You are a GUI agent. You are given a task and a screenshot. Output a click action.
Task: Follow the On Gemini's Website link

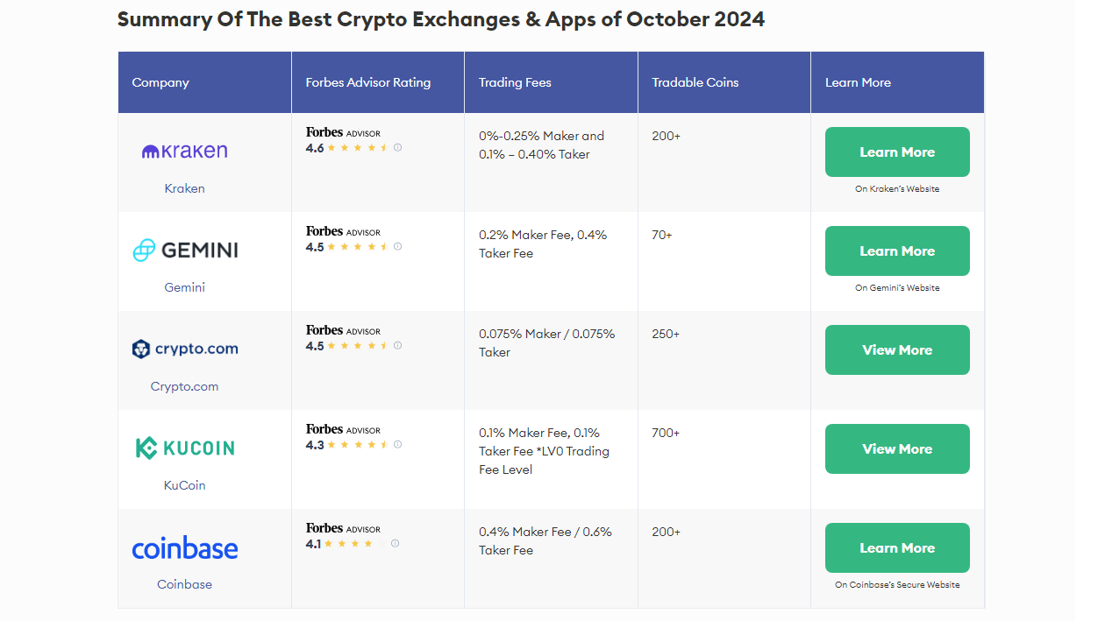[897, 287]
